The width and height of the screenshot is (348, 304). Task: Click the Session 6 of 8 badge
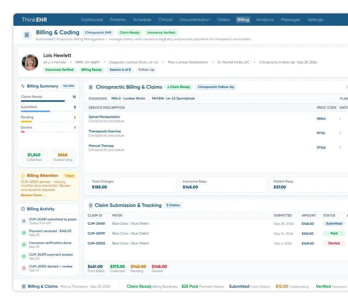pyautogui.click(x=120, y=70)
